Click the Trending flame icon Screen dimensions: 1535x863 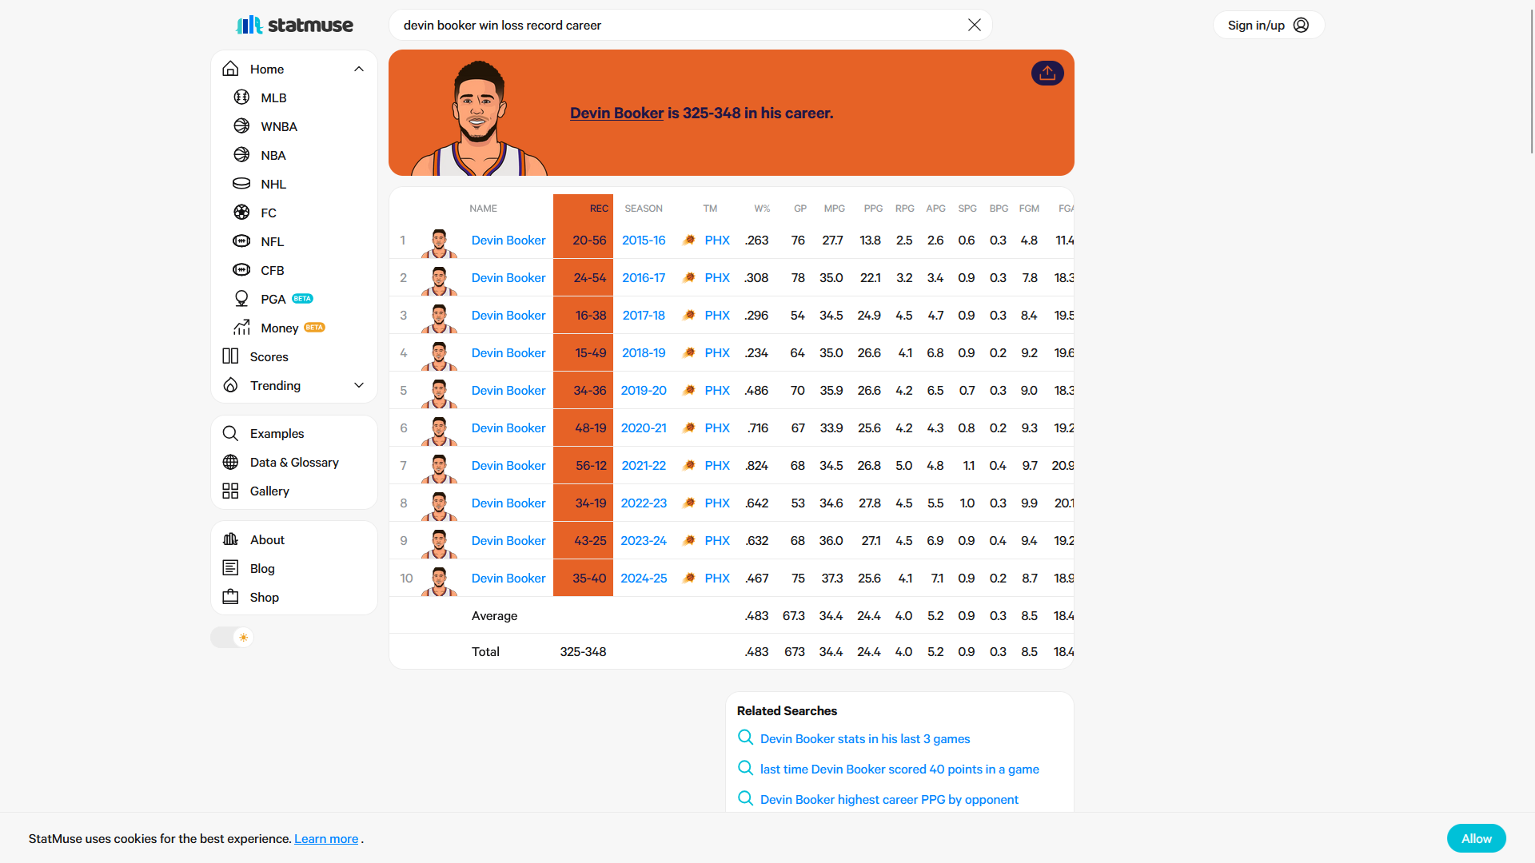pos(230,385)
